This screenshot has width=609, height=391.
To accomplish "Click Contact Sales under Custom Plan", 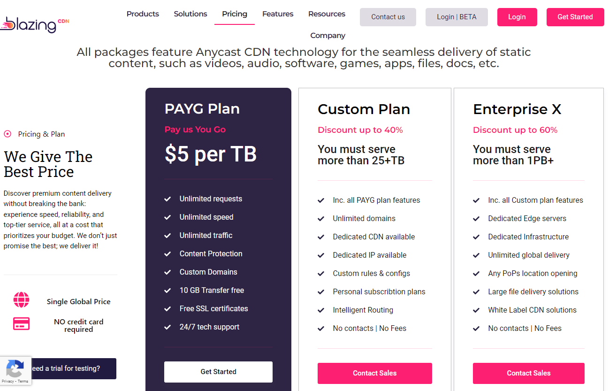I will pos(374,373).
